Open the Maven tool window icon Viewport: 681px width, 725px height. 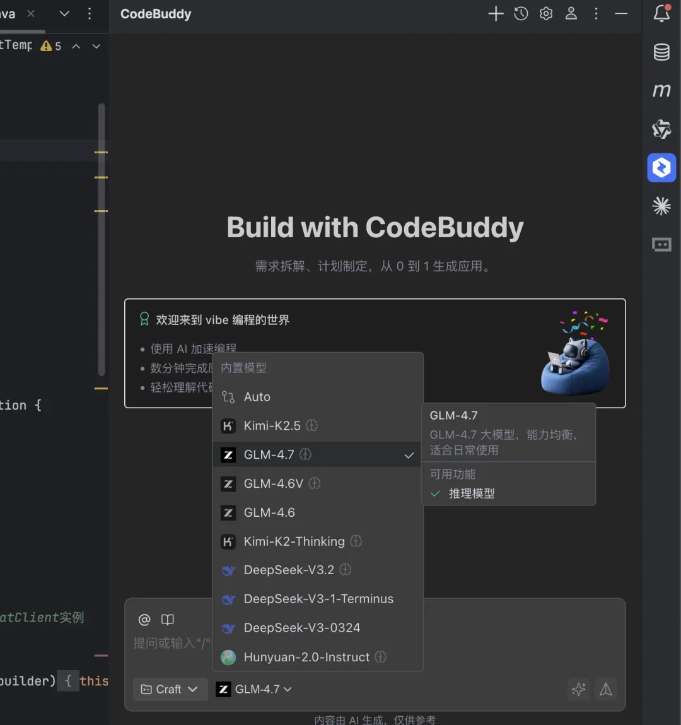[661, 90]
